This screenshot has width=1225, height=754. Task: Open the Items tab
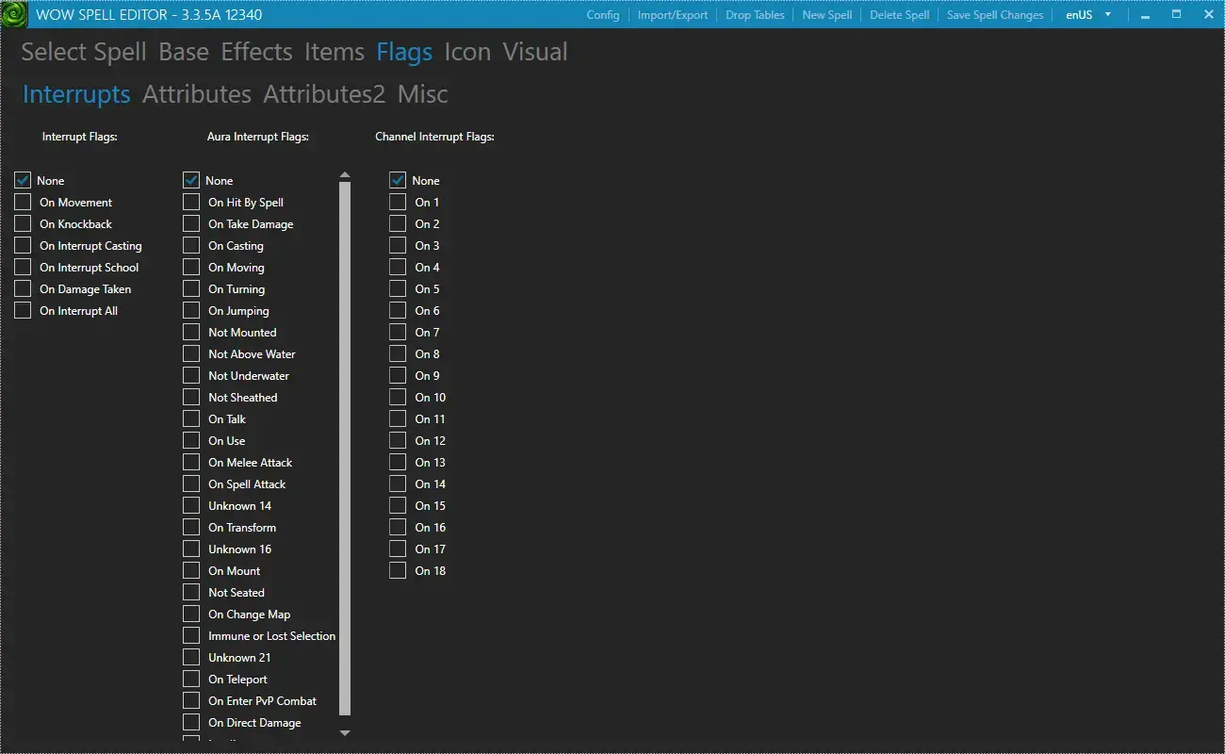[x=335, y=52]
